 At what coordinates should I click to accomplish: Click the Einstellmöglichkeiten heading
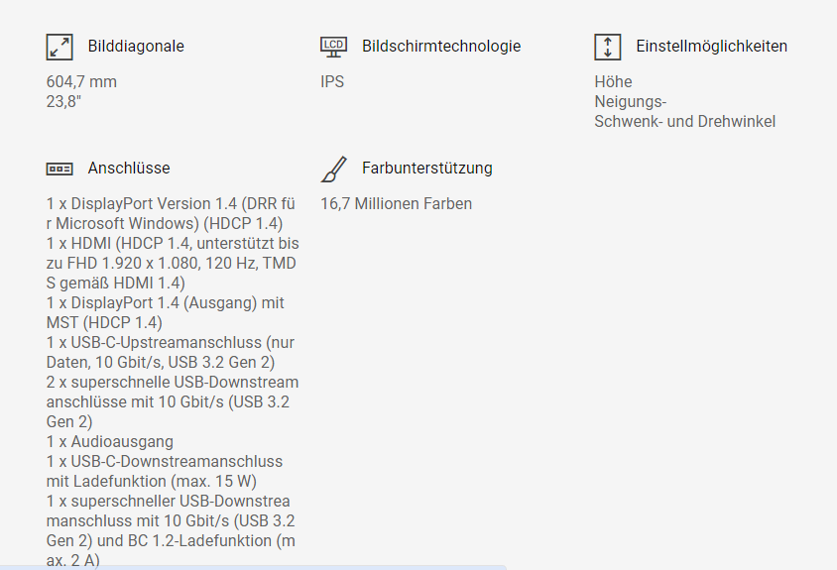pyautogui.click(x=711, y=47)
